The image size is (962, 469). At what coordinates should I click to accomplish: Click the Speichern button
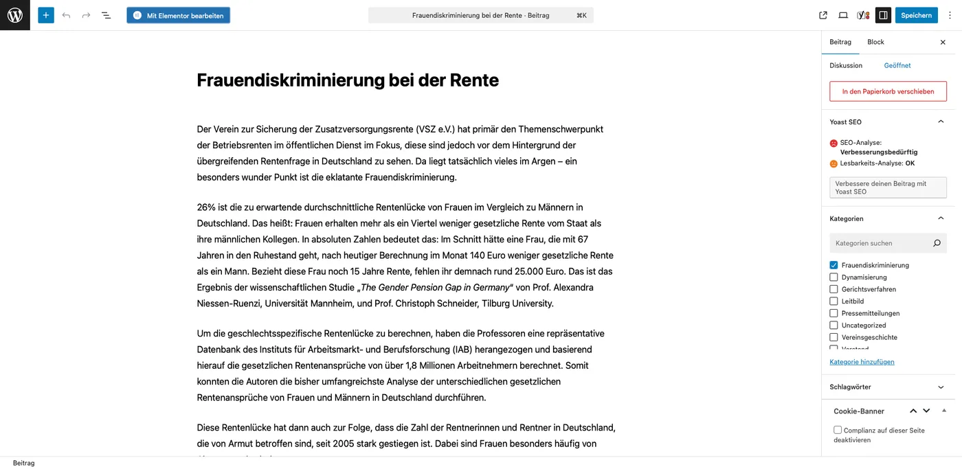[x=917, y=15]
